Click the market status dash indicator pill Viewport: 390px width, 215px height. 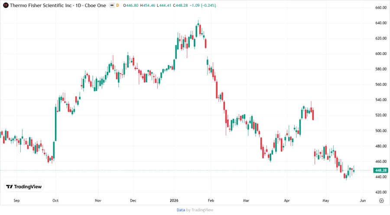click(x=112, y=5)
